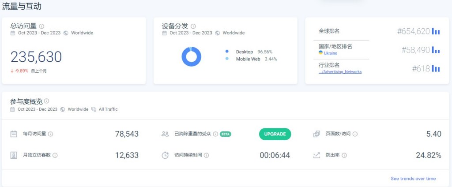Click the green UPGRADE button

[x=275, y=134]
